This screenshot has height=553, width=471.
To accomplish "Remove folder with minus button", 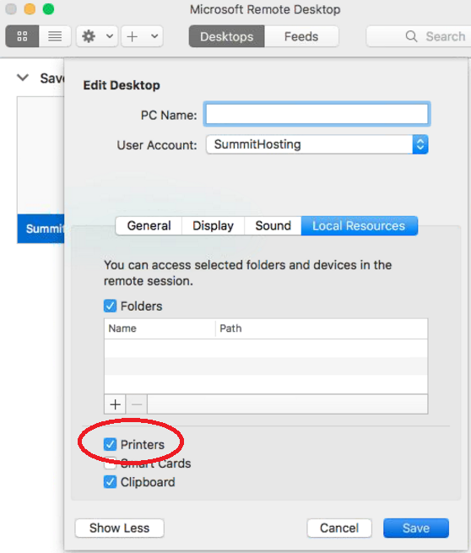I will (137, 404).
